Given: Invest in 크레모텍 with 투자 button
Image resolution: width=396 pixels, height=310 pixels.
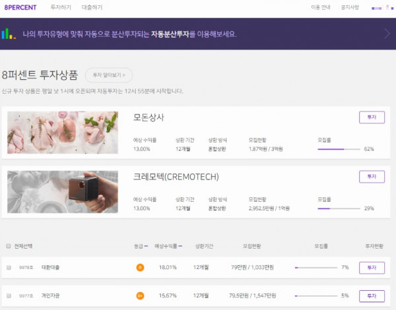Looking at the screenshot, I should coord(372,177).
